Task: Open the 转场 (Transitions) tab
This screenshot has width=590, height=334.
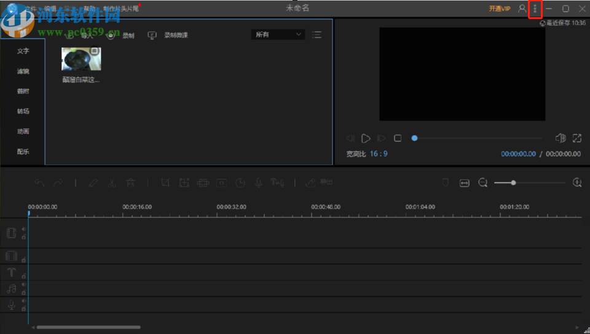Action: tap(23, 112)
